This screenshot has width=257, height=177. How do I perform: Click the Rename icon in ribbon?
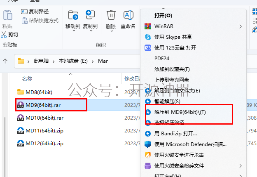(128, 15)
